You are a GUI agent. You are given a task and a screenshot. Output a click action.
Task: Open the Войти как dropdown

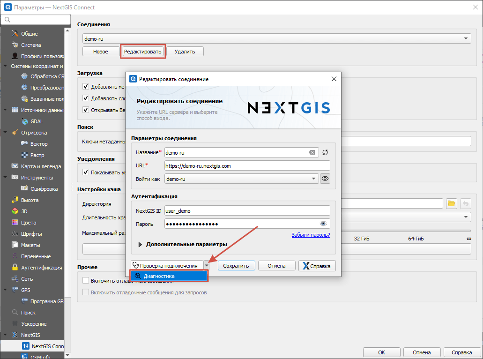coord(242,179)
